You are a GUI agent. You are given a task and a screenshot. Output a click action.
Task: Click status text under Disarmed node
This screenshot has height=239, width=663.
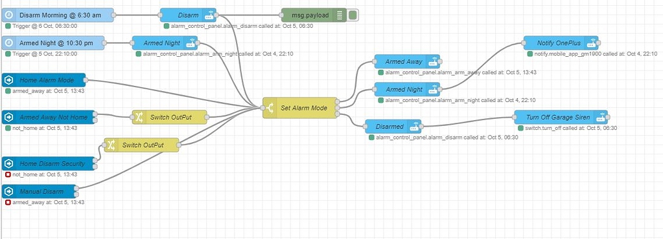(447, 138)
